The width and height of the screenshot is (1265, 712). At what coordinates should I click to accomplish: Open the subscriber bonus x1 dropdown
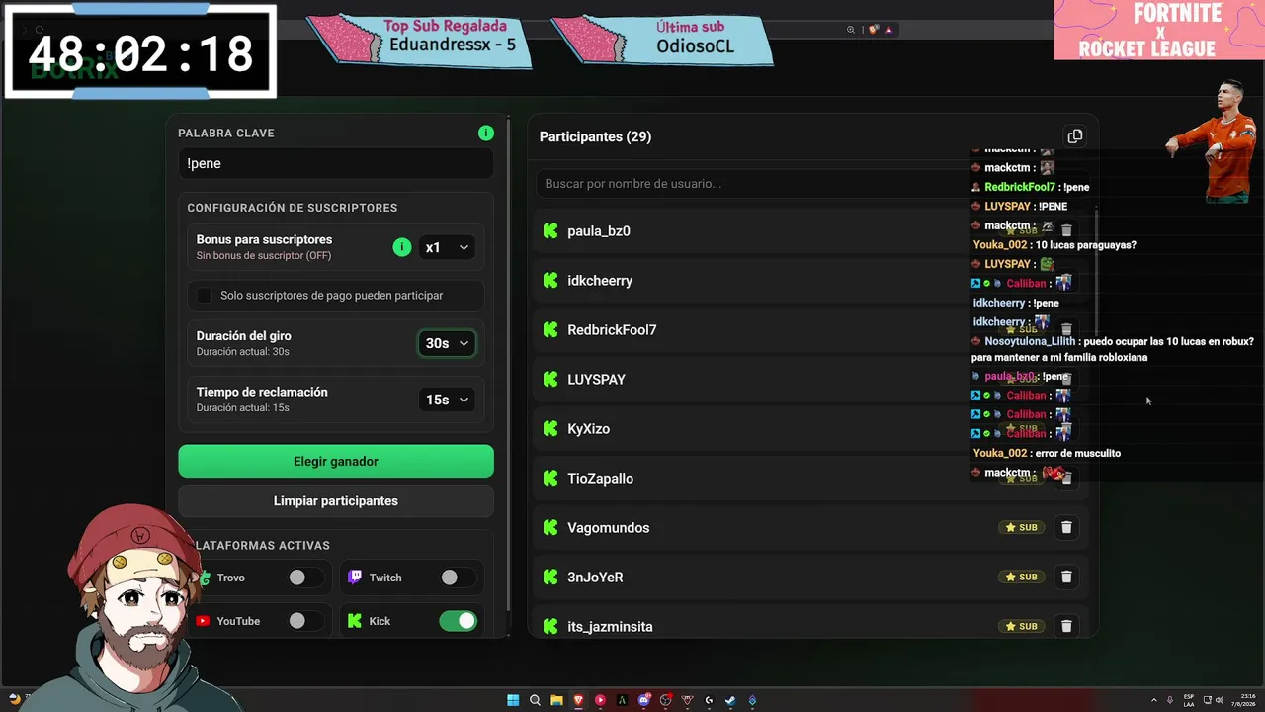(447, 247)
